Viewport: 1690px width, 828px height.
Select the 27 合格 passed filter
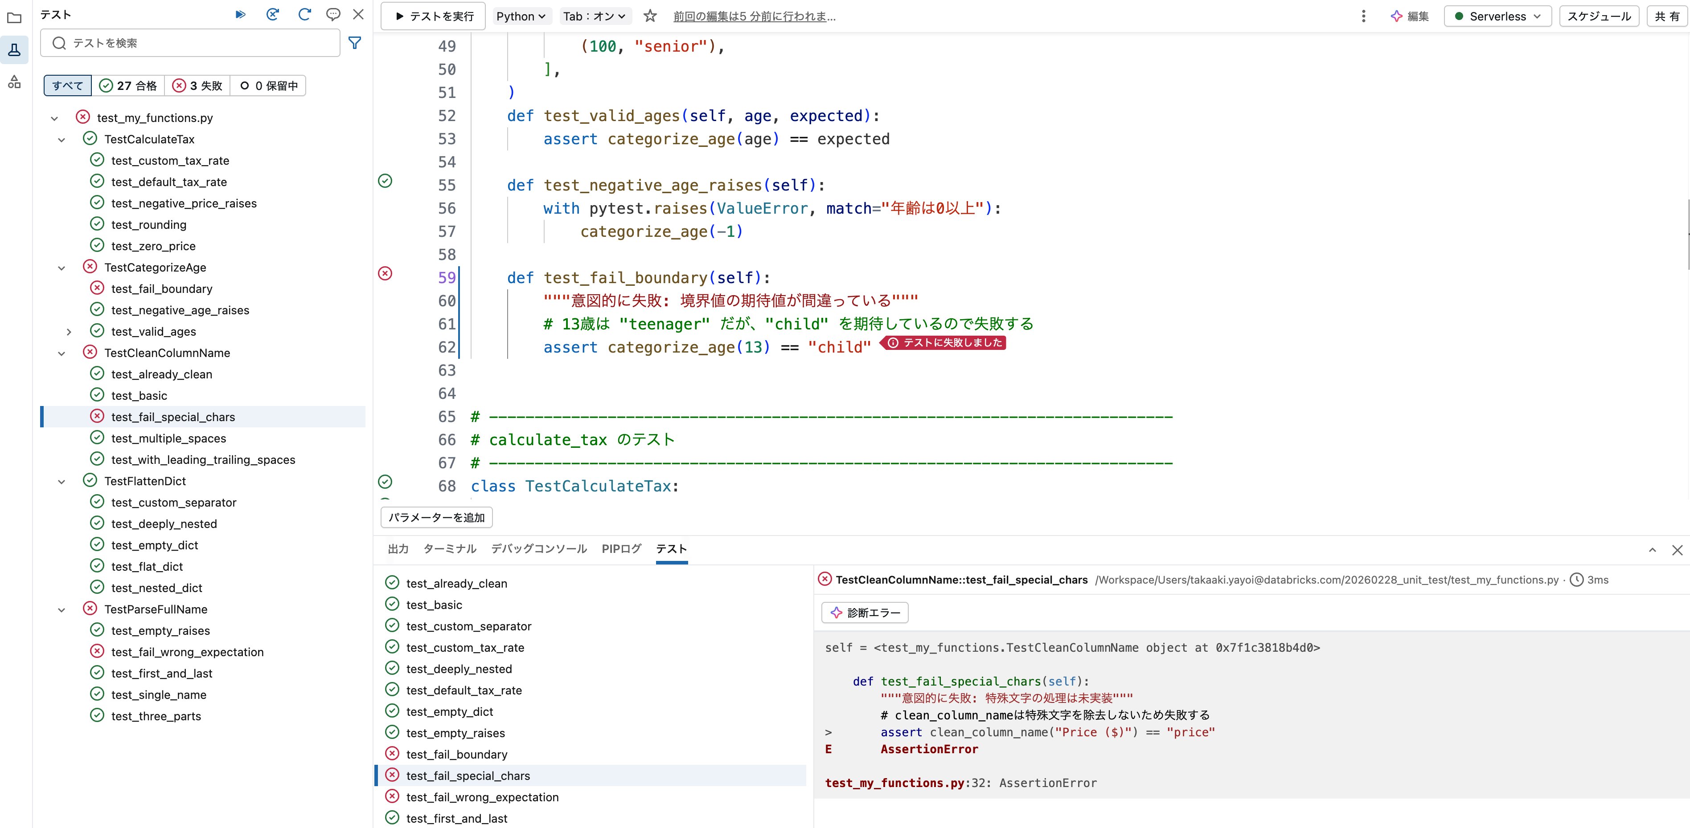coord(129,86)
